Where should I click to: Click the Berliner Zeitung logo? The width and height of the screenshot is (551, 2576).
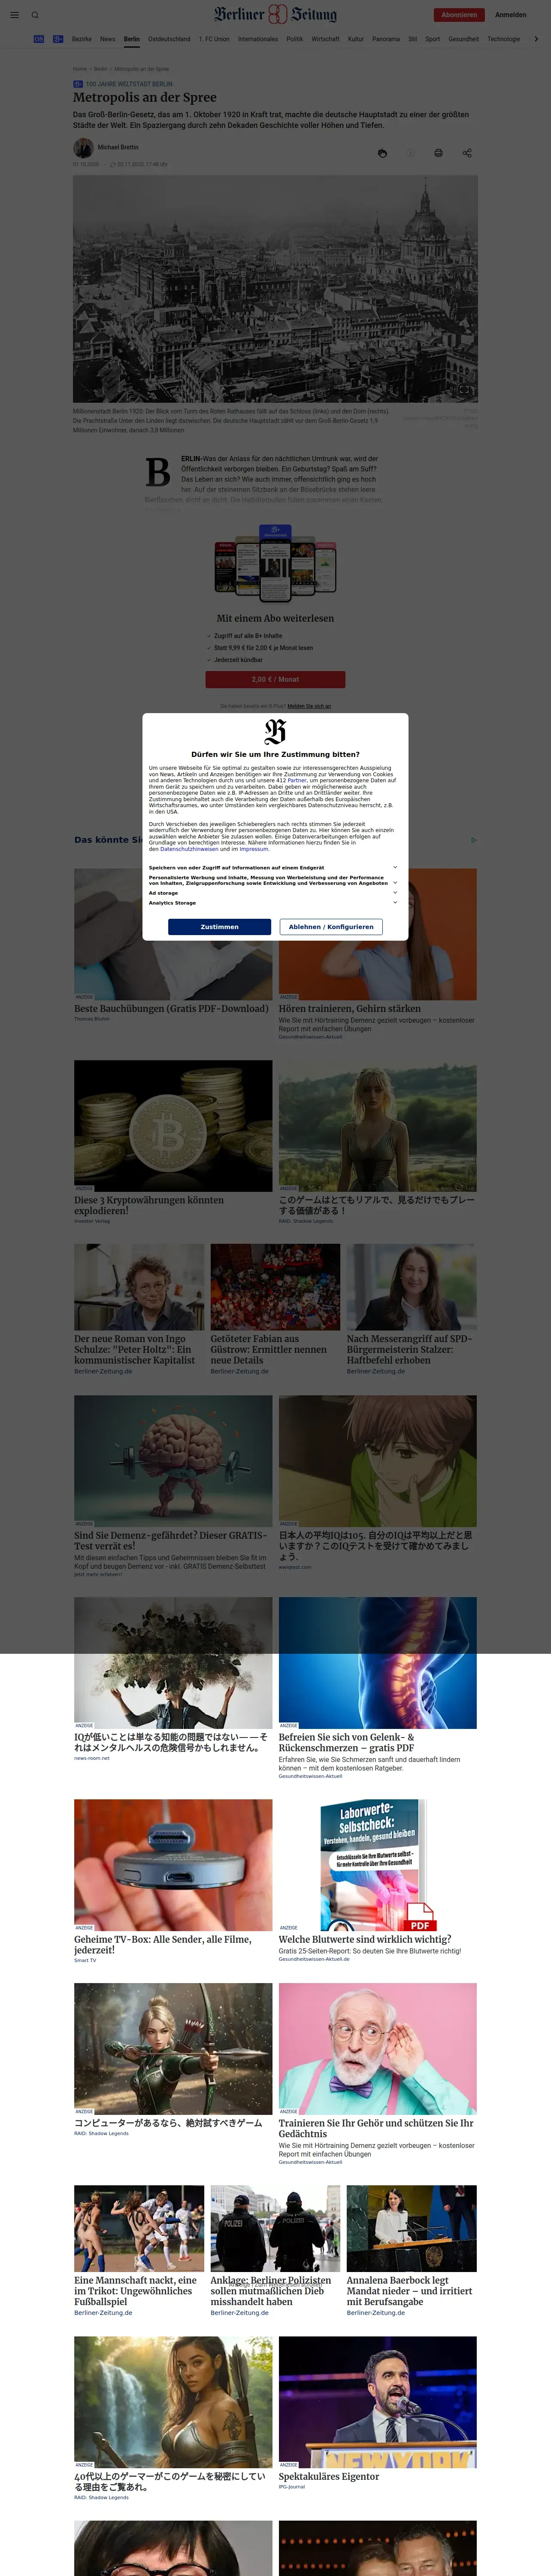(x=275, y=14)
